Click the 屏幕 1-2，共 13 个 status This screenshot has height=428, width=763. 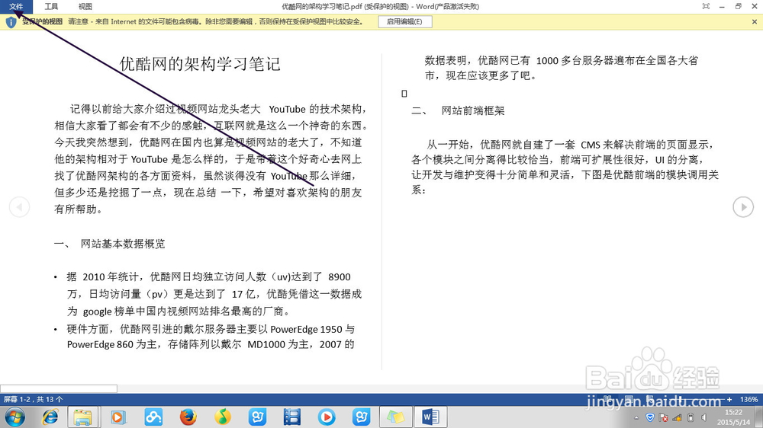click(x=33, y=399)
